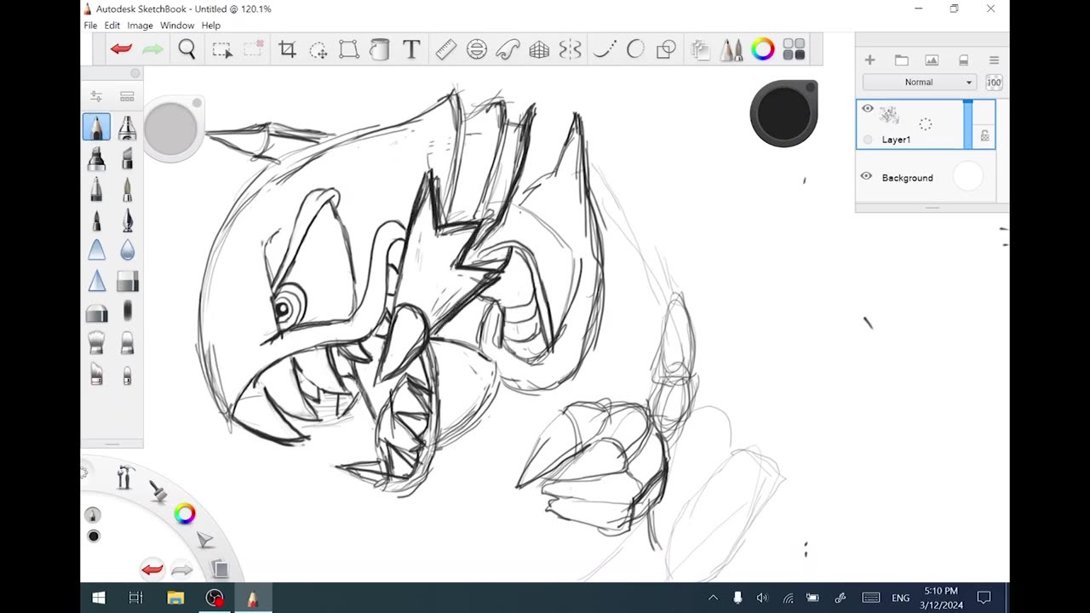Click the lagoon undo red arrow

tap(152, 570)
